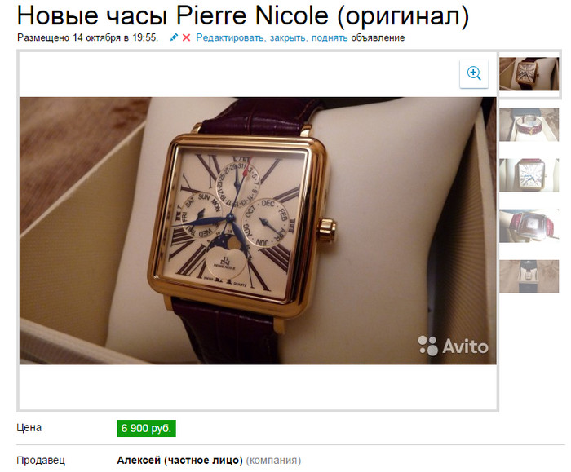Click the '(компания)' text next to seller
This screenshot has width=571, height=472.
click(x=273, y=461)
